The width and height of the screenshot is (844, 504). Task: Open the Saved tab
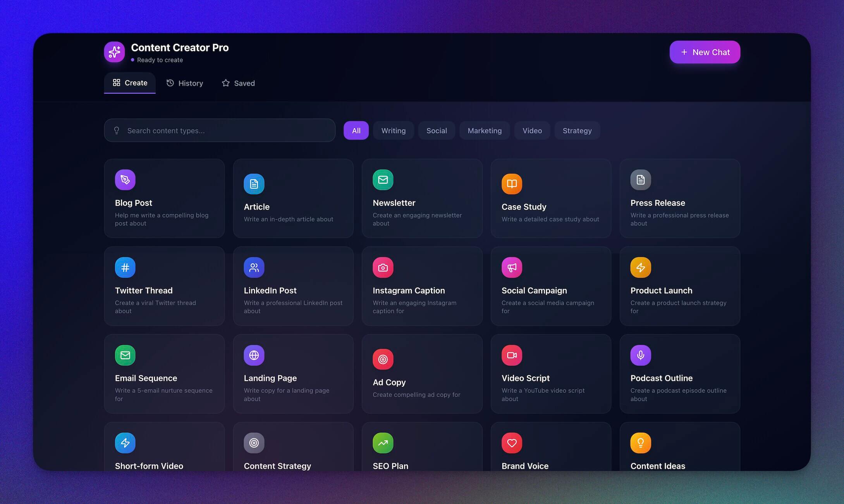click(x=238, y=83)
